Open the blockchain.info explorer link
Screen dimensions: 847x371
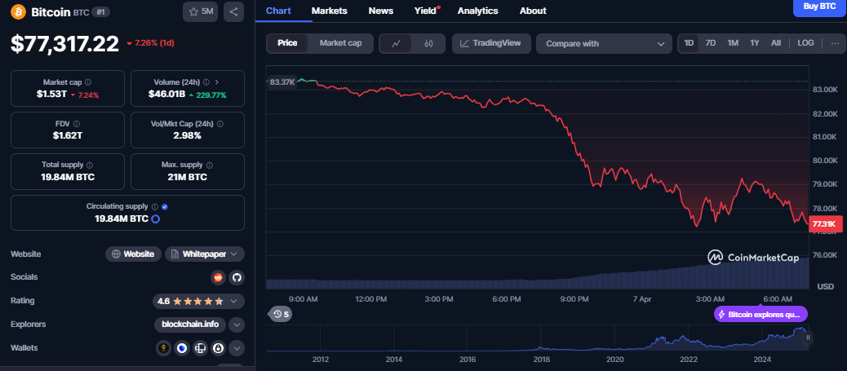189,325
